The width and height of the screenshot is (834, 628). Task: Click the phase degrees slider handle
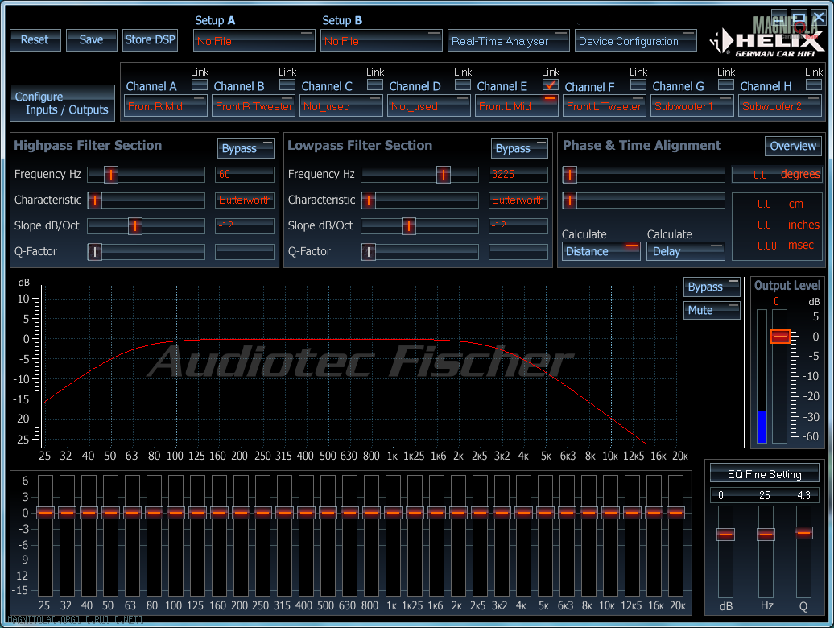(x=570, y=175)
